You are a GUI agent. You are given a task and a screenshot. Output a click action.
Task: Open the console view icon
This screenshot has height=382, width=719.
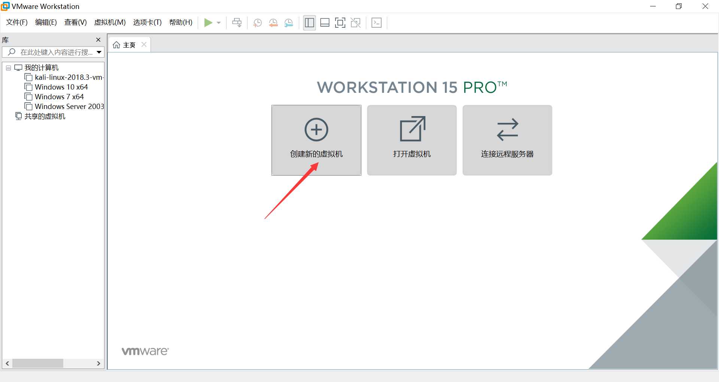[x=376, y=23]
